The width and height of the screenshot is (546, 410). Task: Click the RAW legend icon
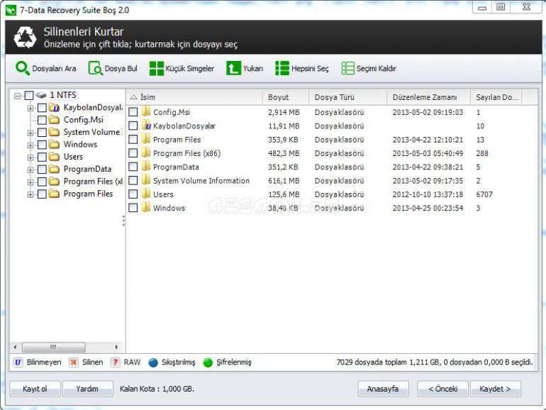[115, 362]
